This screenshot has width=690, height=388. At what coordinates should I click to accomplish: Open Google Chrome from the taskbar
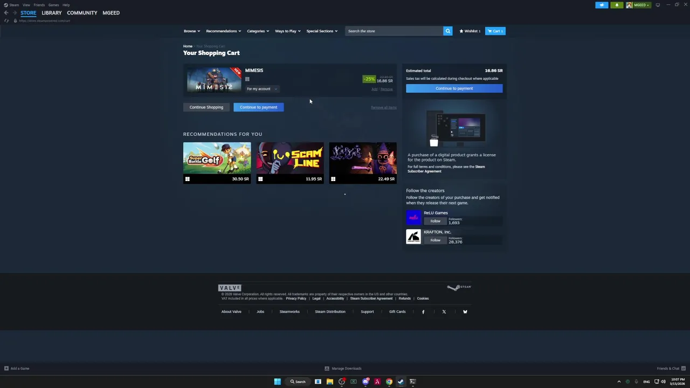(389, 382)
